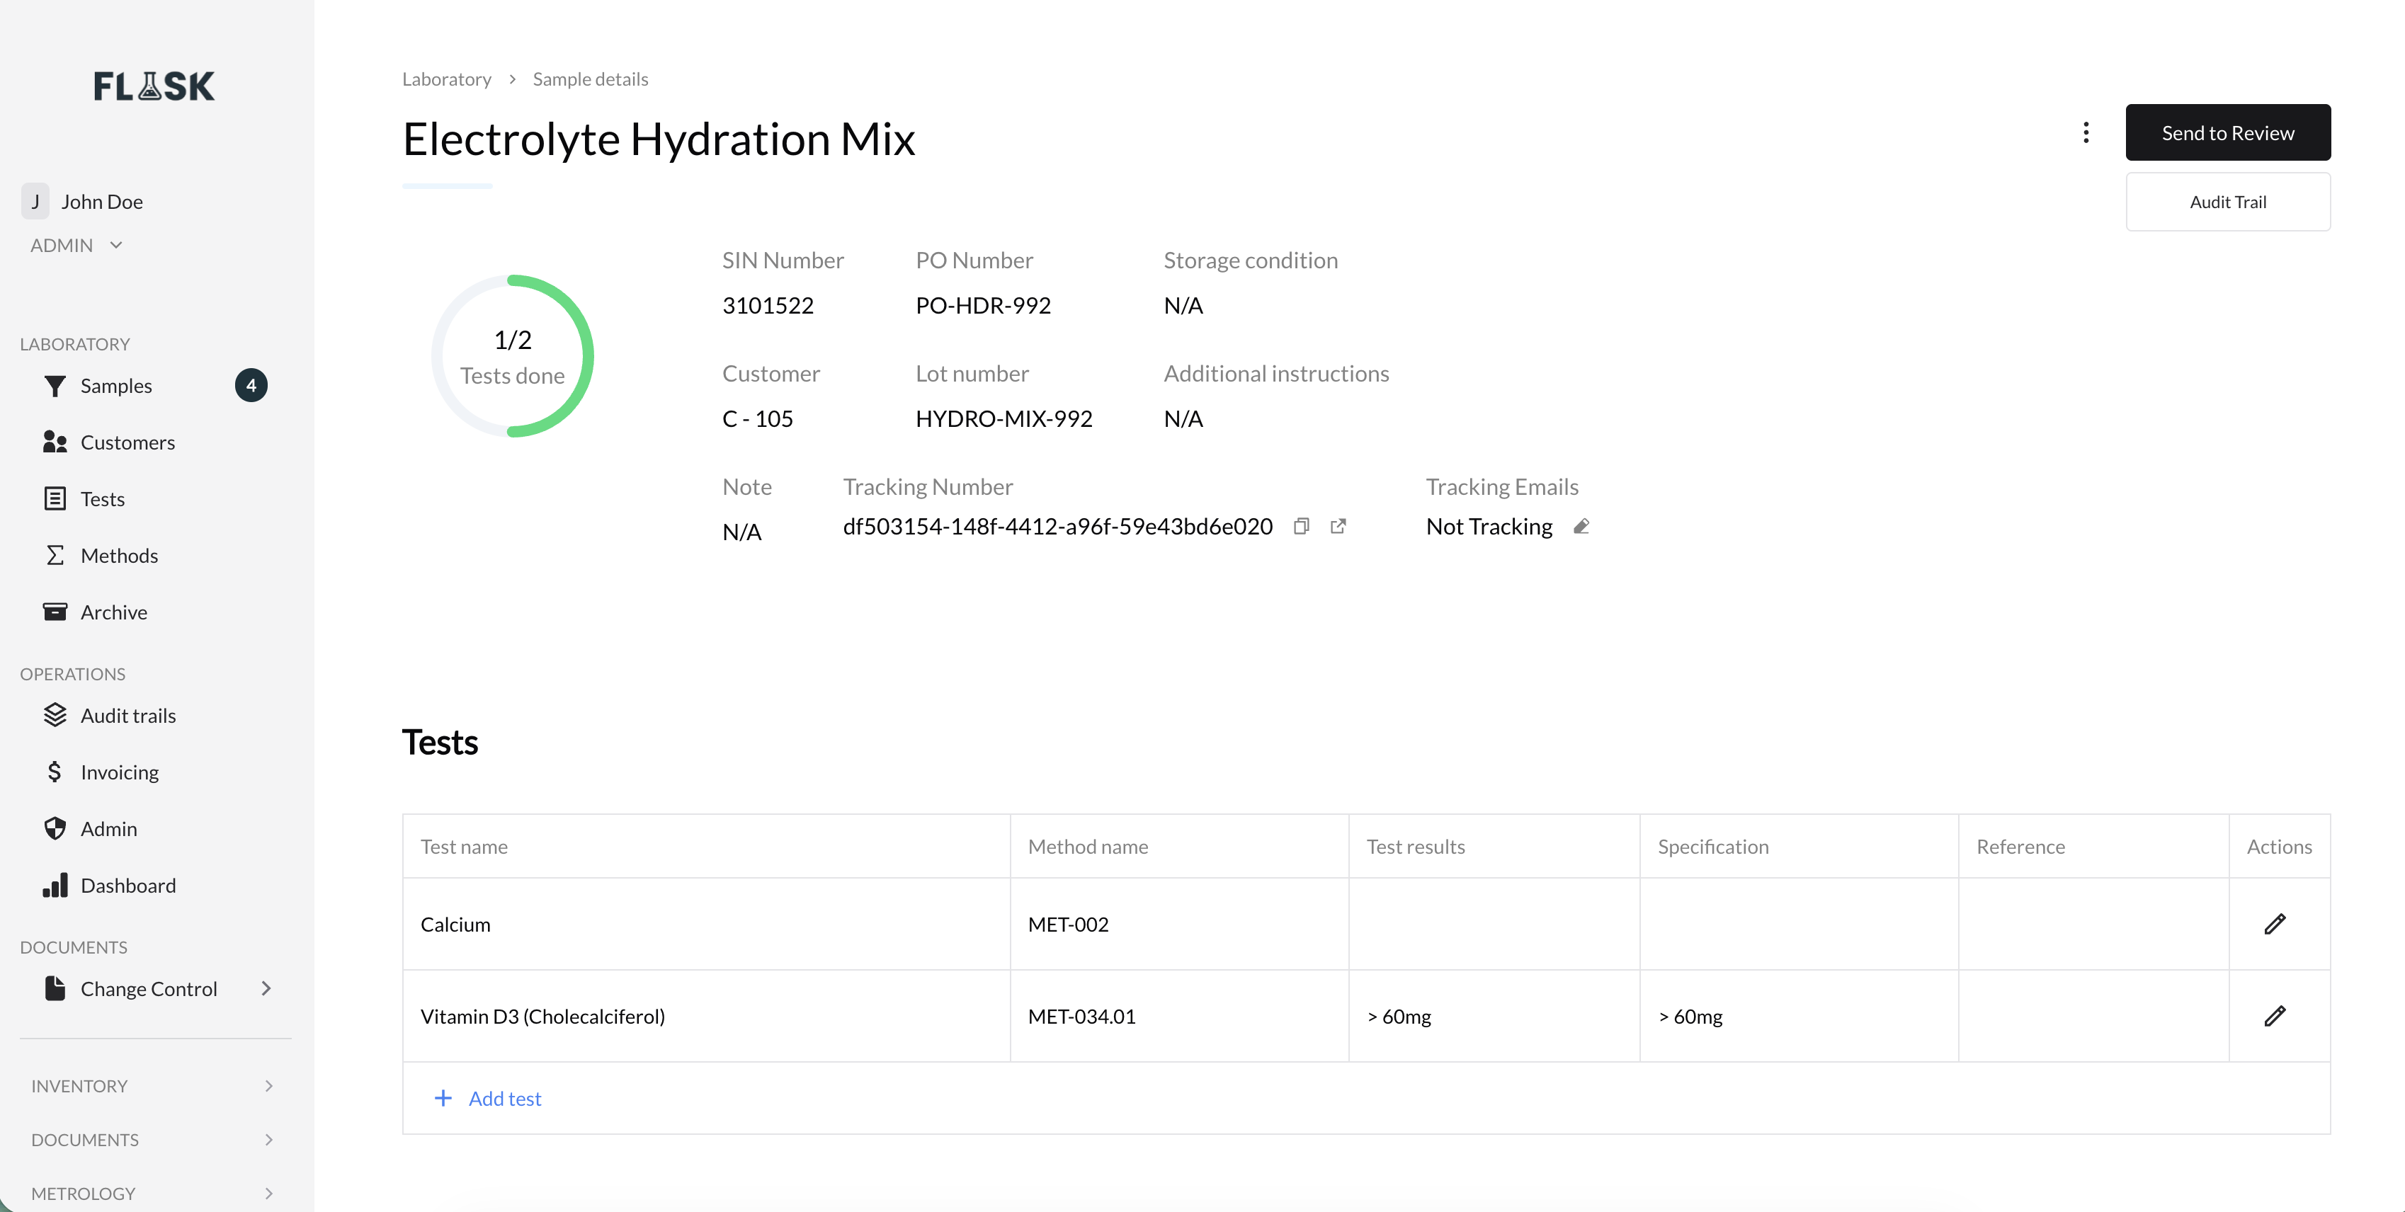Click the tests done progress ring

pos(513,355)
